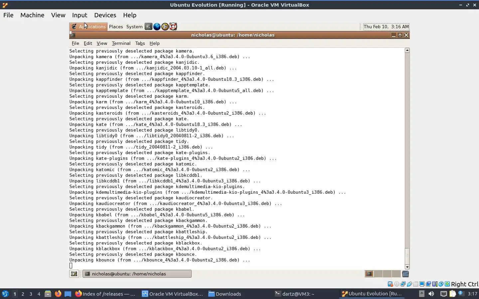Image resolution: width=479 pixels, height=299 pixels.
Task: Open the guest terminal launcher icon in GNOME panel
Action: click(x=148, y=27)
